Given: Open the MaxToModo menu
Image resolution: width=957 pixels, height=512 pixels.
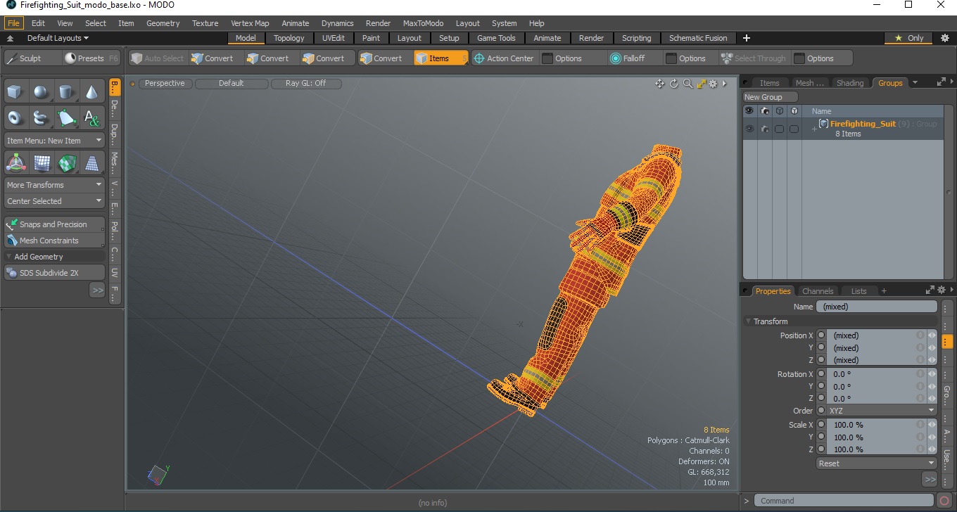Looking at the screenshot, I should point(423,23).
